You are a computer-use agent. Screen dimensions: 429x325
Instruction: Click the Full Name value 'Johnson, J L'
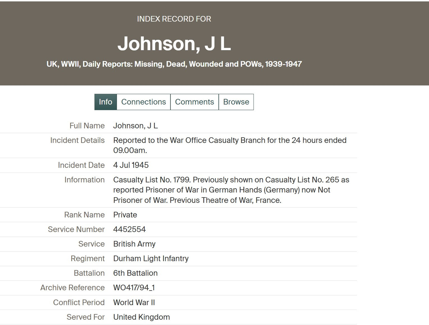click(x=135, y=126)
